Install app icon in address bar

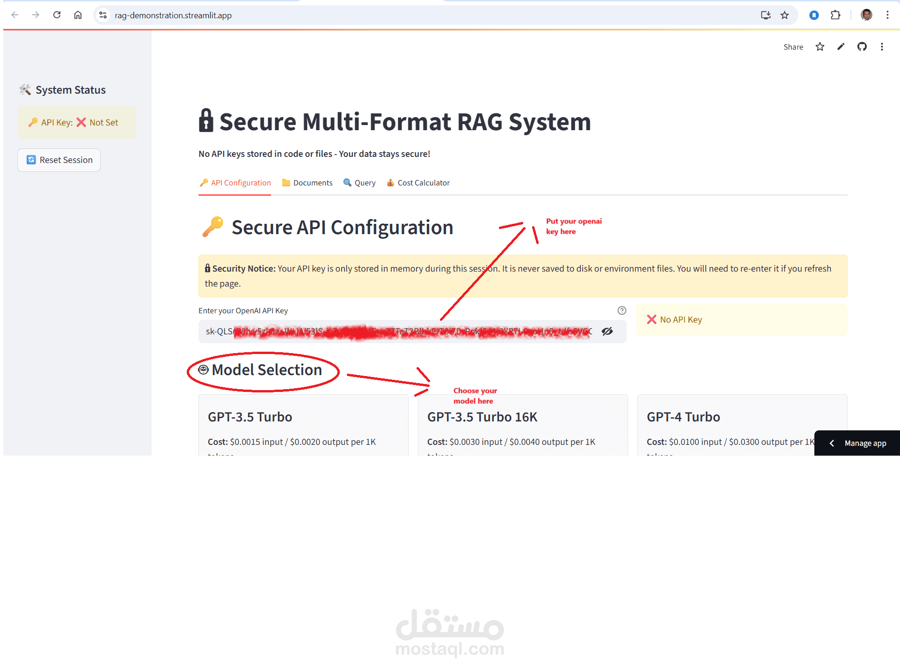pos(766,15)
